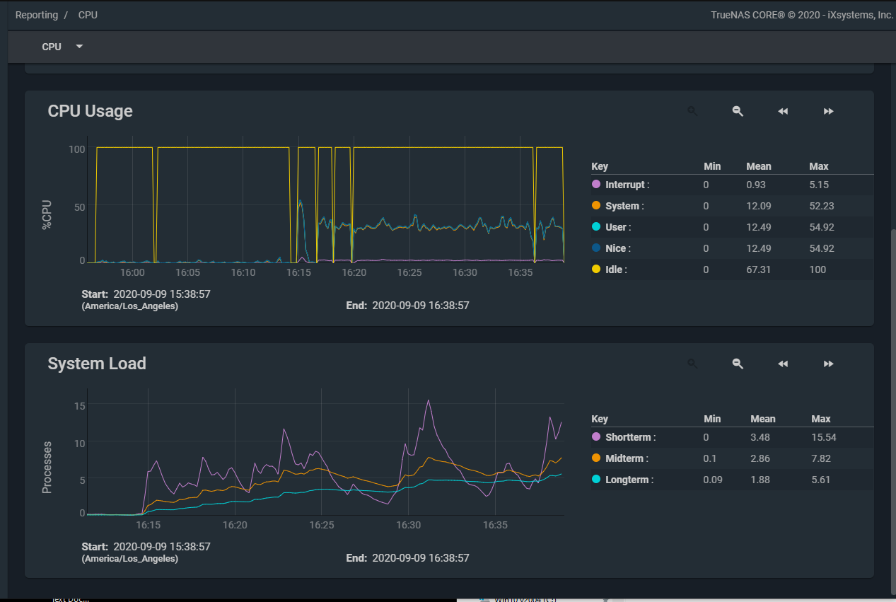Image resolution: width=896 pixels, height=602 pixels.
Task: Select the Longterm legend color dot
Action: click(596, 480)
